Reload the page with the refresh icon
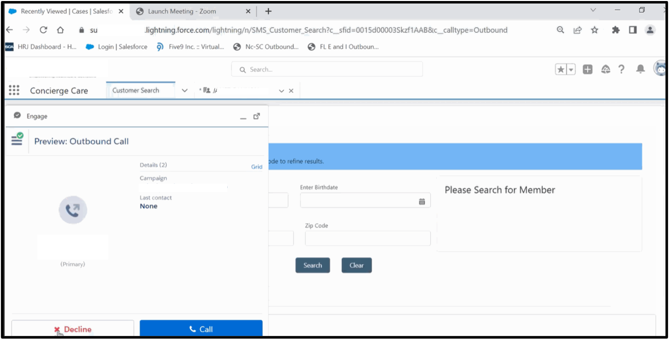Image resolution: width=670 pixels, height=339 pixels. click(x=43, y=30)
